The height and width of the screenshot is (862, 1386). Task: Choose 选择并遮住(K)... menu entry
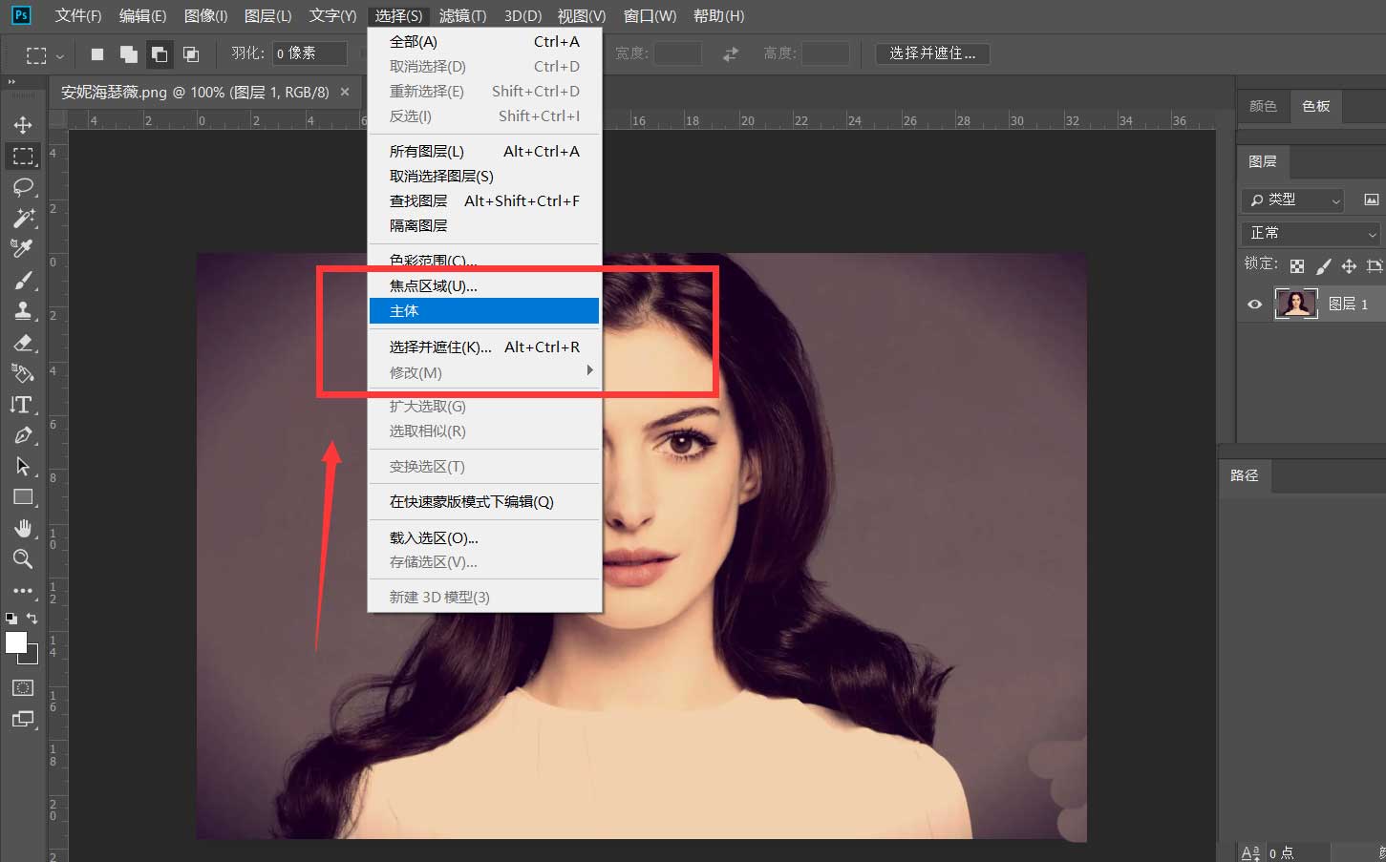point(484,347)
